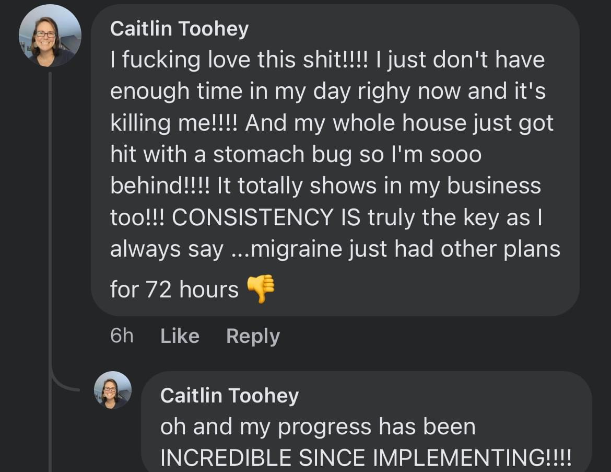Click the "killing me!!!!" text
The height and width of the screenshot is (472, 611).
(x=174, y=123)
